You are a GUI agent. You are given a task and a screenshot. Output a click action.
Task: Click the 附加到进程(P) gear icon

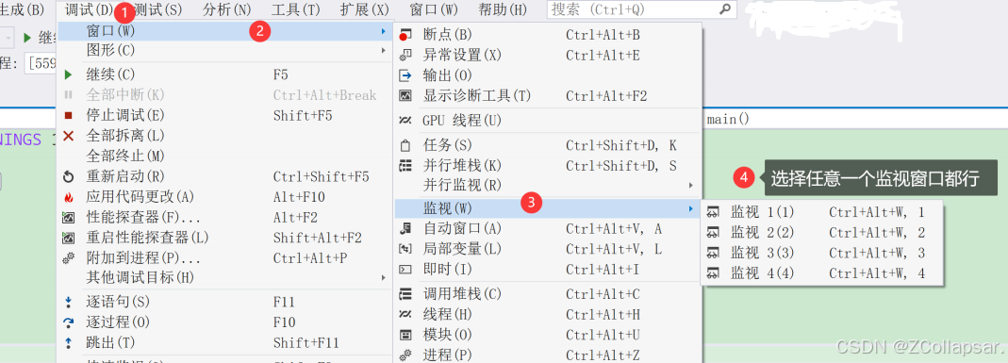(68, 258)
